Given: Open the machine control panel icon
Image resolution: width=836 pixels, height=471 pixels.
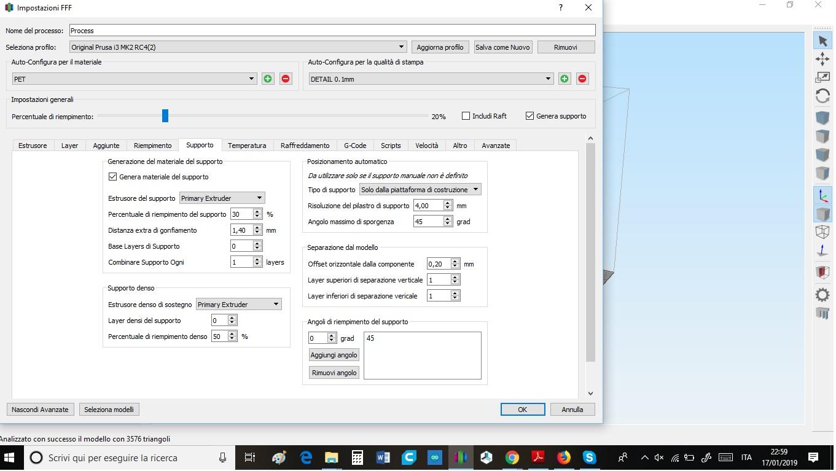Looking at the screenshot, I should 822,314.
